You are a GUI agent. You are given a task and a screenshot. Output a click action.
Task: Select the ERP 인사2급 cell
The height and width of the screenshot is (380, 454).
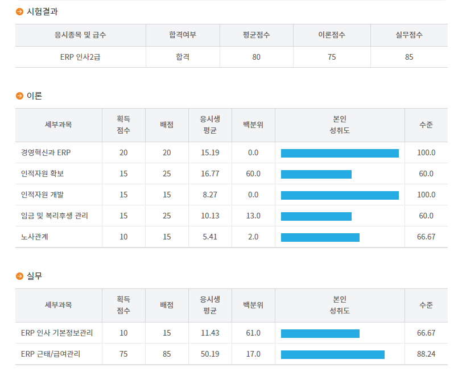click(x=80, y=57)
